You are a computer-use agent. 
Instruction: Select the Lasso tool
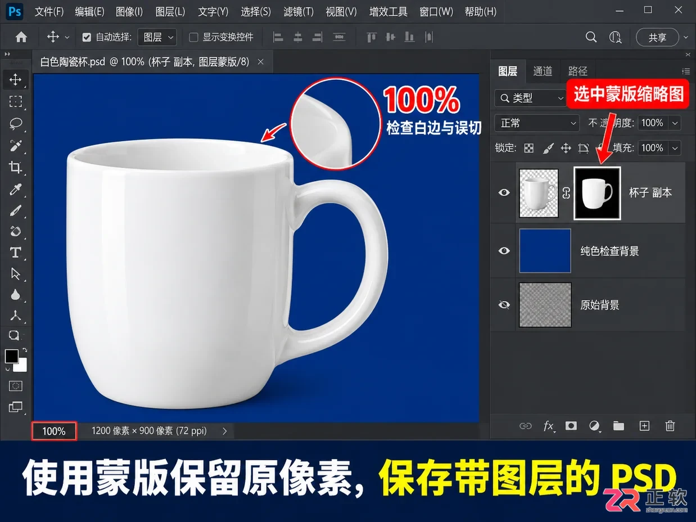[15, 123]
